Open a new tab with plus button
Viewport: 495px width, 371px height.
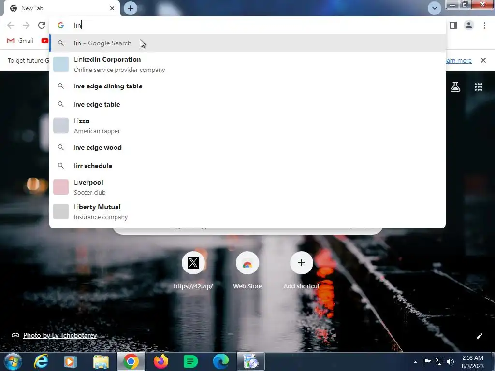tap(131, 8)
